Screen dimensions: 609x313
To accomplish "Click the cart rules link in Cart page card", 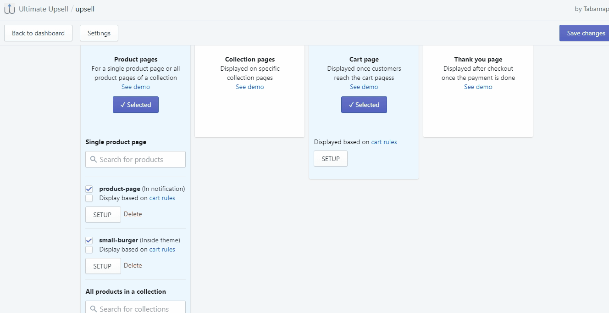I will click(384, 142).
